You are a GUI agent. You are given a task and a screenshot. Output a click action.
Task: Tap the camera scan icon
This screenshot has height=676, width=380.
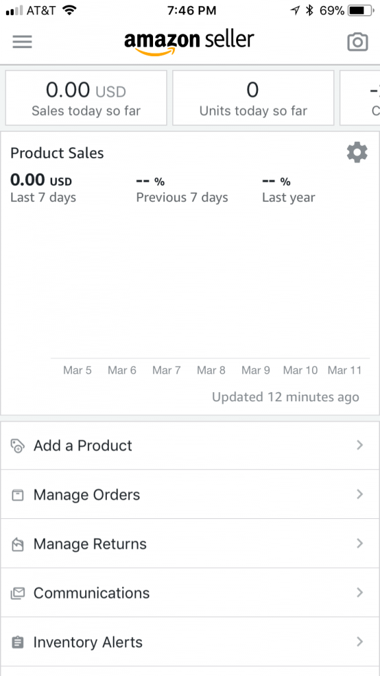point(358,42)
